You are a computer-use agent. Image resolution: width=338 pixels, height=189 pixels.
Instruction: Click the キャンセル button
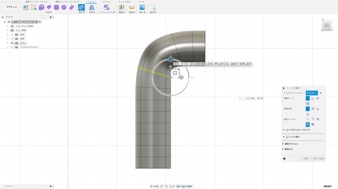pyautogui.click(x=319, y=159)
